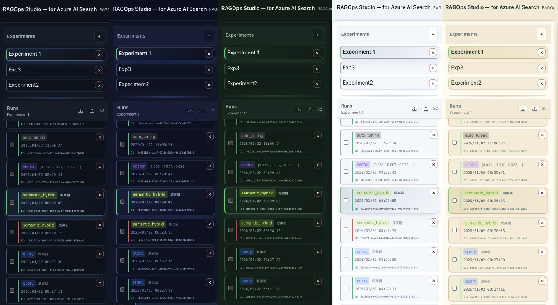Tick the 08:27:30 query checkbox in the indigo panel
558x305 pixels.
tap(122, 261)
